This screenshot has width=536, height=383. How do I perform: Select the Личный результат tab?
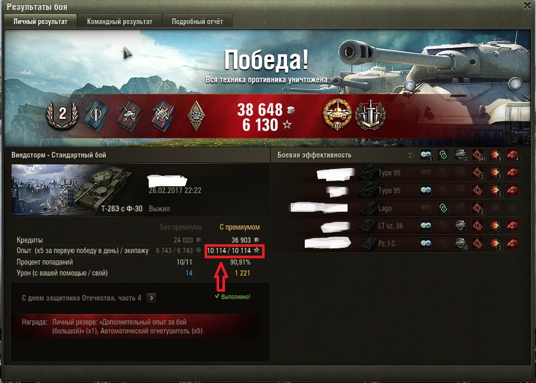coord(40,21)
